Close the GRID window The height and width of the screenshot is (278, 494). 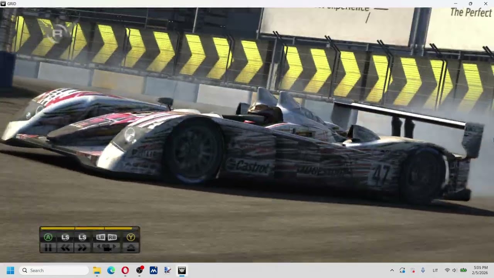click(x=486, y=3)
